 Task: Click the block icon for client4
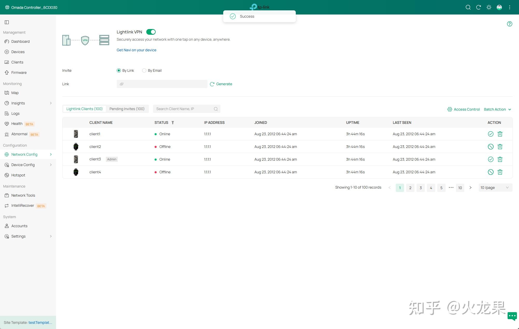[x=490, y=172]
